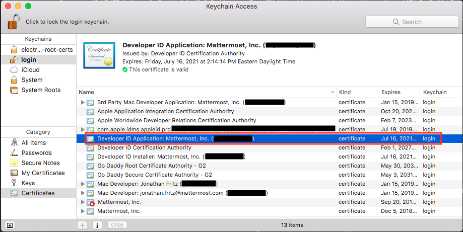Select the invalid Mattermost, Inc. certificate with red X

[x=119, y=202]
